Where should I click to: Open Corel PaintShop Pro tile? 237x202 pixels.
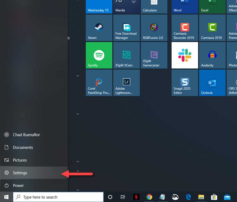coord(99,83)
